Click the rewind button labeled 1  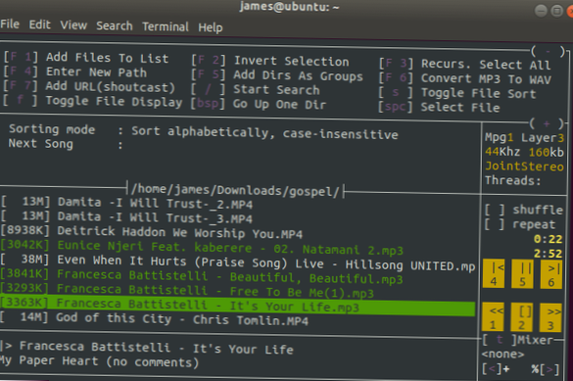tap(493, 317)
